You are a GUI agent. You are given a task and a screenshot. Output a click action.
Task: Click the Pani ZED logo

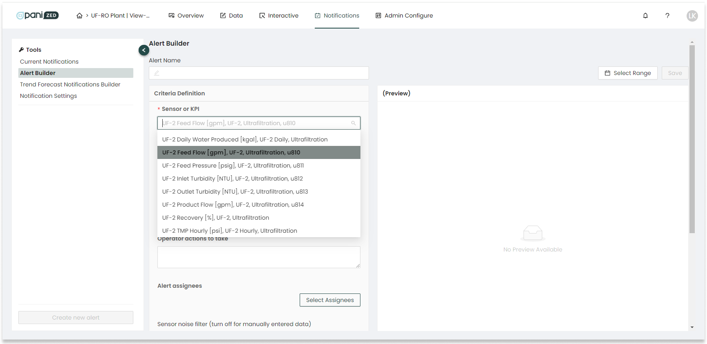click(38, 15)
